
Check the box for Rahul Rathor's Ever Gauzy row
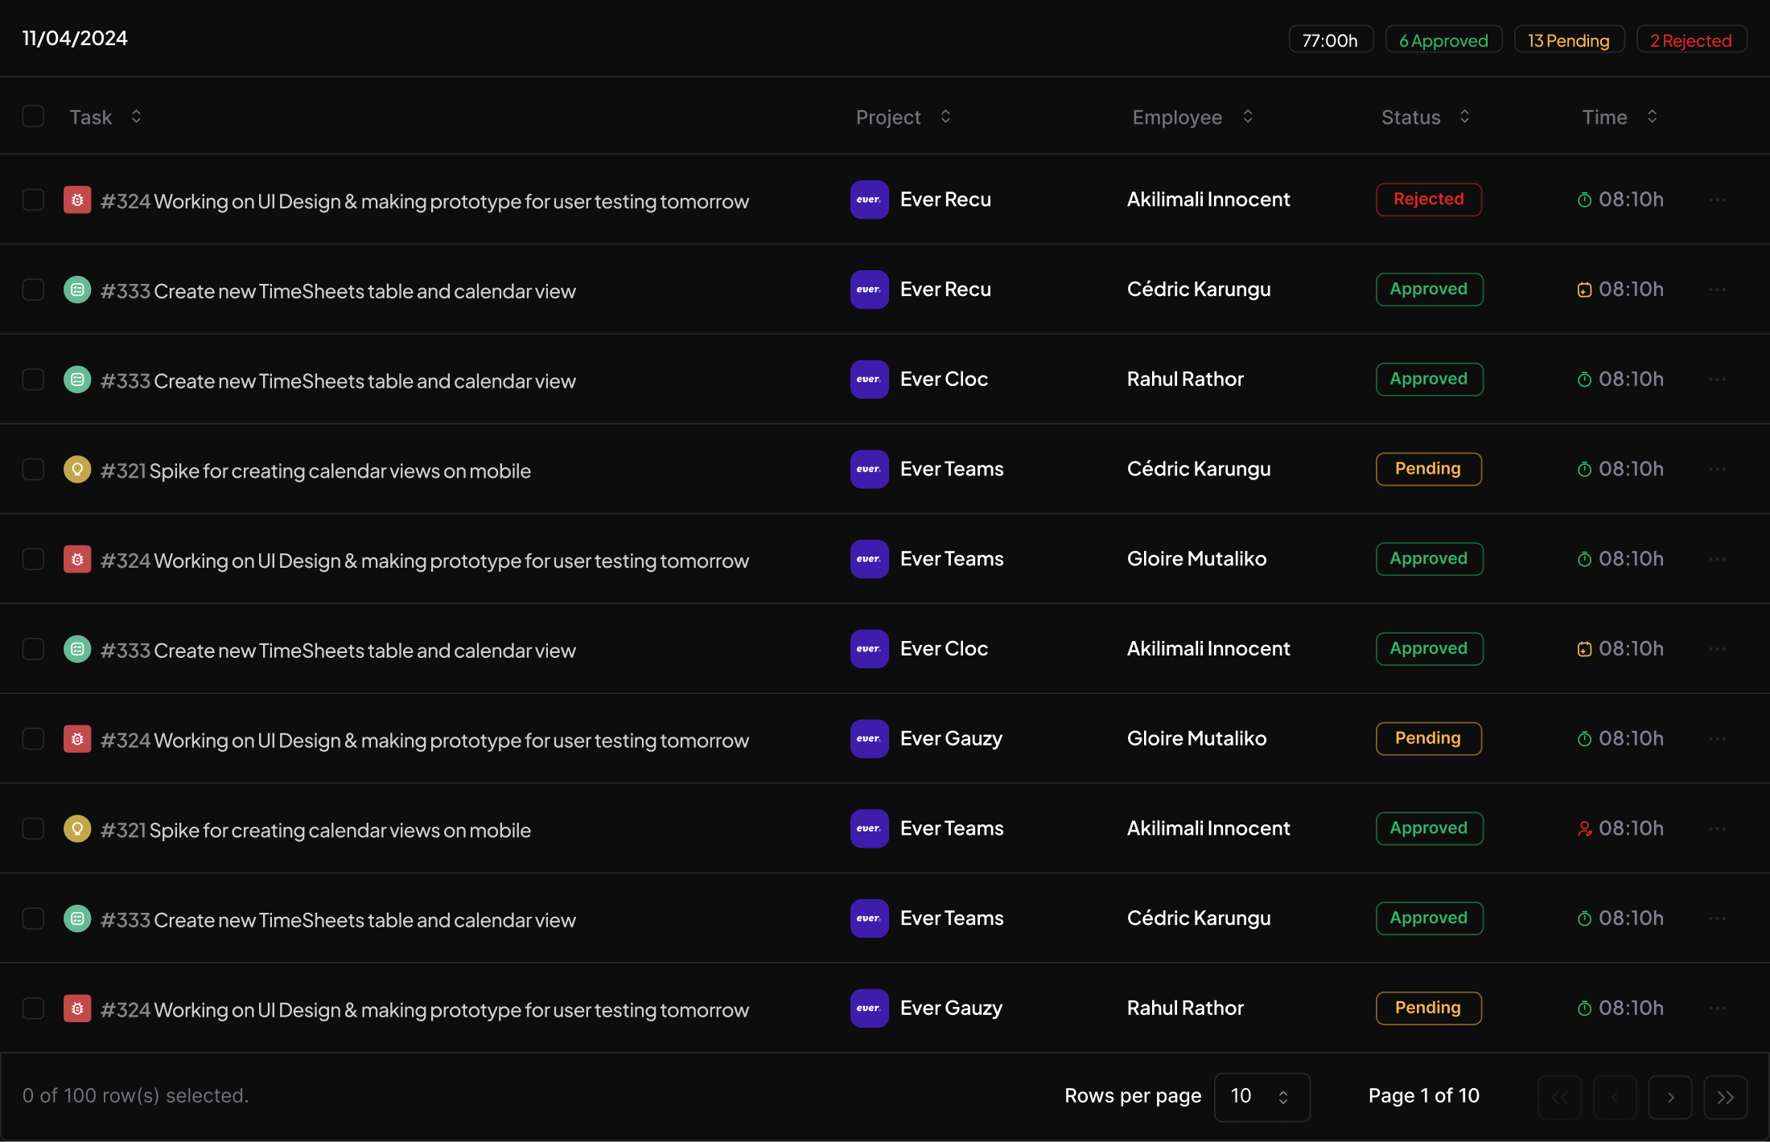33,1008
